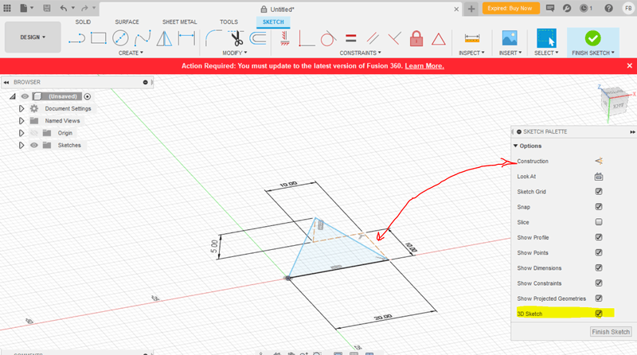The image size is (637, 355).
Task: Click Finish Sketch in Sketch Palette
Action: tap(611, 332)
